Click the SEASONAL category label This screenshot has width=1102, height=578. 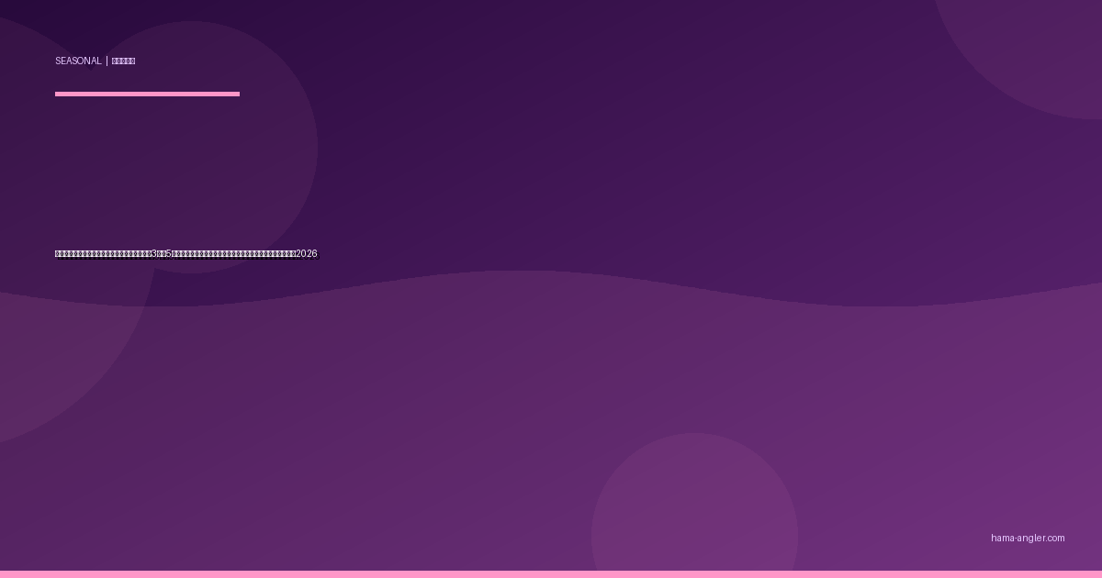pyautogui.click(x=78, y=61)
